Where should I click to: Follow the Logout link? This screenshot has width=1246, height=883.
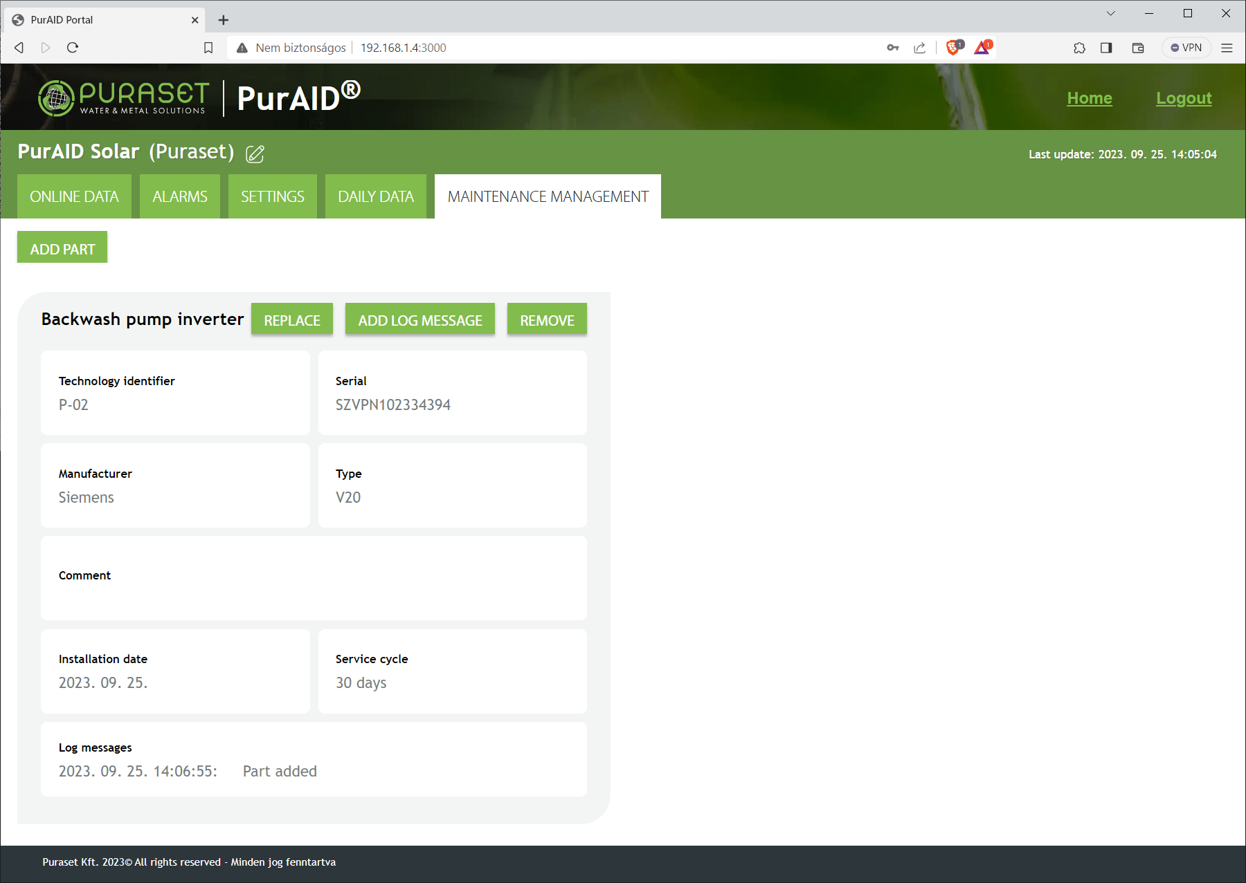pyautogui.click(x=1183, y=98)
